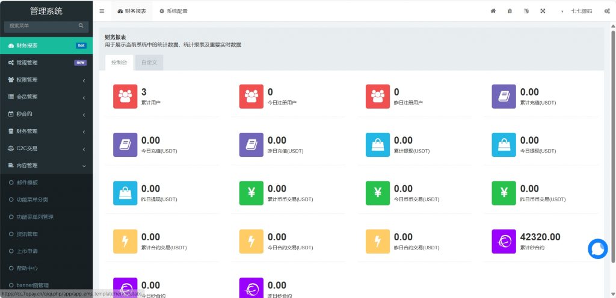This screenshot has height=298, width=616.
Task: Click the 累计用户 count 3
Action: [x=144, y=92]
